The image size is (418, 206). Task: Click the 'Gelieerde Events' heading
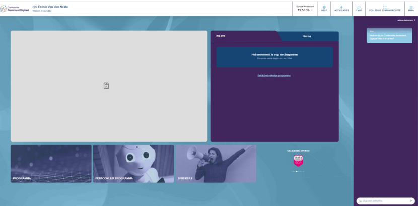(298, 151)
